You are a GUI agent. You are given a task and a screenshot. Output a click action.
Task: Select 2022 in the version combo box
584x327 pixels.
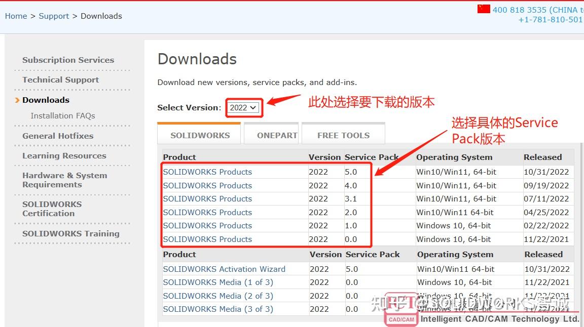(244, 107)
